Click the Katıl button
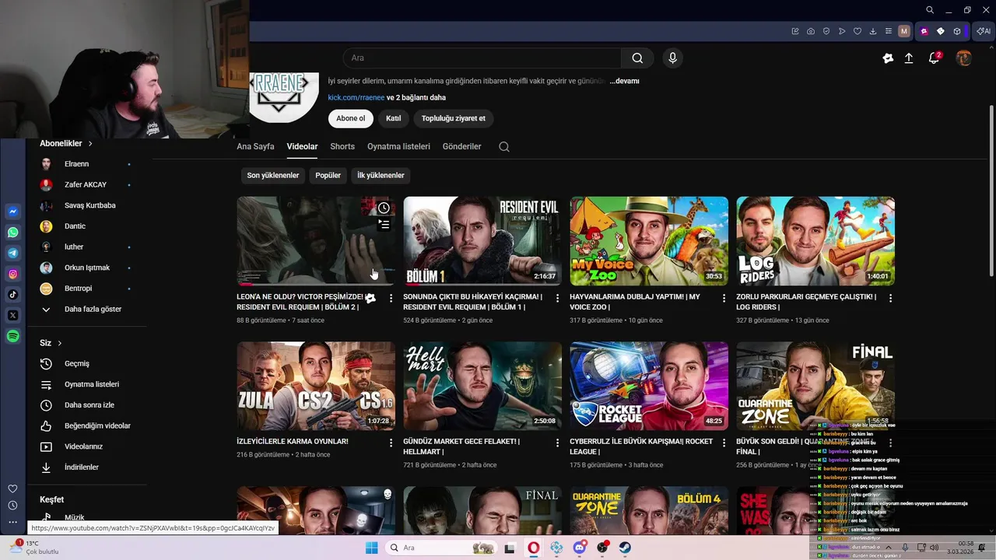Viewport: 996px width, 560px height. click(394, 118)
